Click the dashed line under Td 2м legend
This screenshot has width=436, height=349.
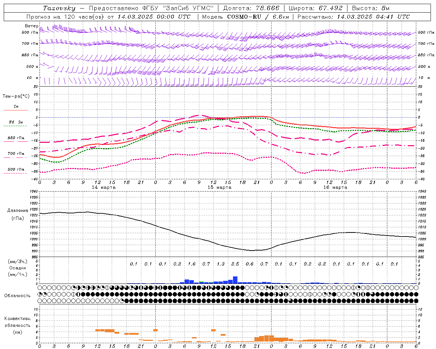coord(15,126)
